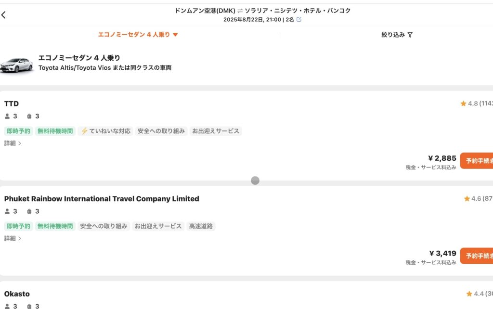The image size is (493, 309).
Task: Open the 絞り込み filter tab
Action: pyautogui.click(x=397, y=35)
